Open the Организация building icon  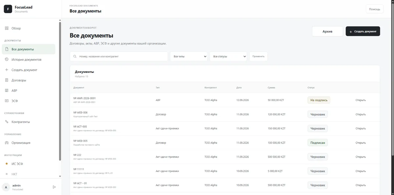click(x=7, y=143)
